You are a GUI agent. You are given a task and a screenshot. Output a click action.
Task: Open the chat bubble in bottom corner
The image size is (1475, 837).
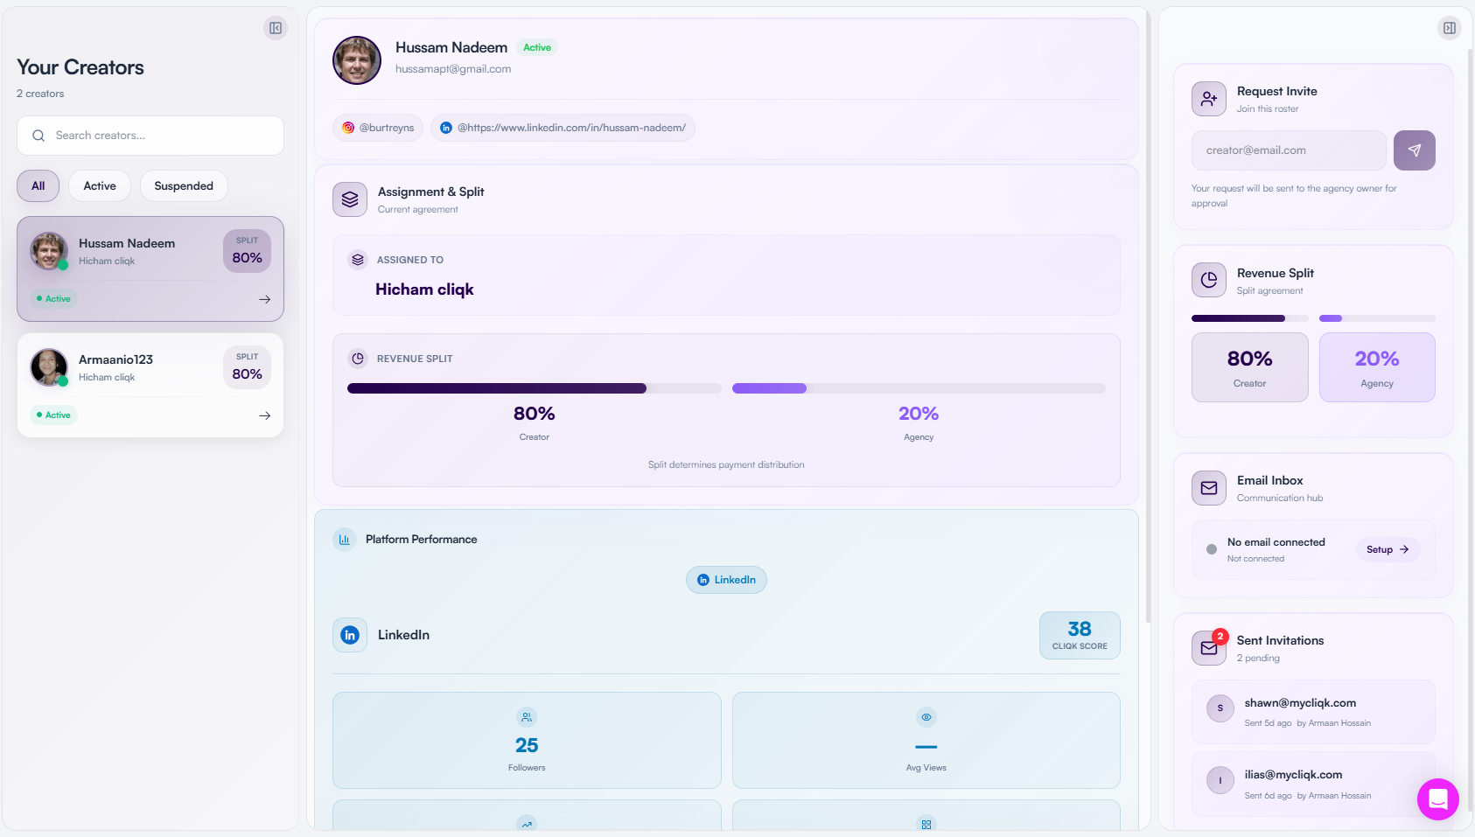[1437, 799]
